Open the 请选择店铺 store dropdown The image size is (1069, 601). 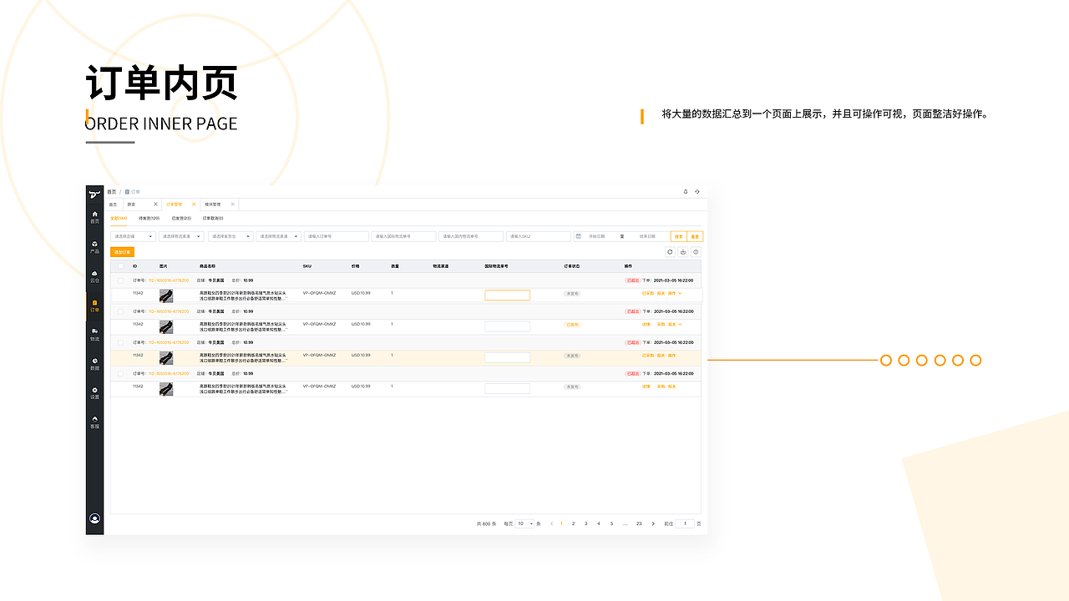pyautogui.click(x=133, y=236)
